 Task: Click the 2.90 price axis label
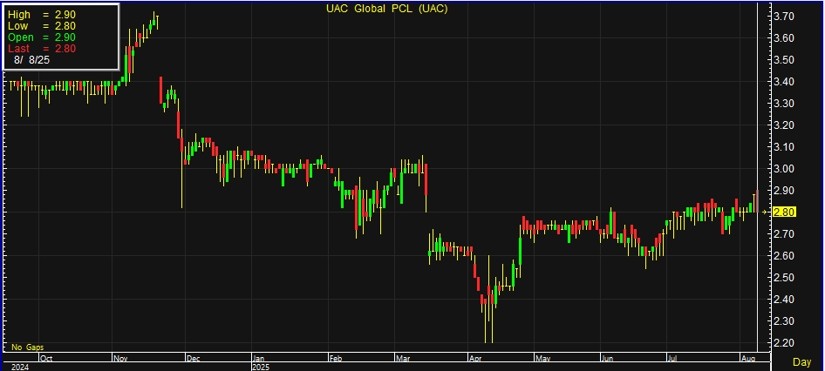coord(784,190)
